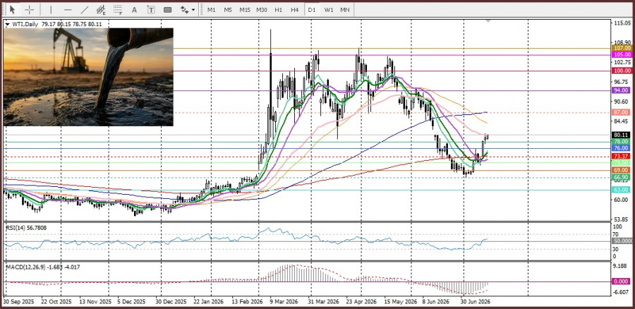The image size is (635, 309).
Task: Switch to H4 timeframe
Action: 295,9
